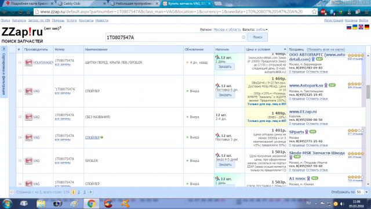Clear the search field with the X icon
This screenshot has height=209, width=371.
(x=243, y=37)
